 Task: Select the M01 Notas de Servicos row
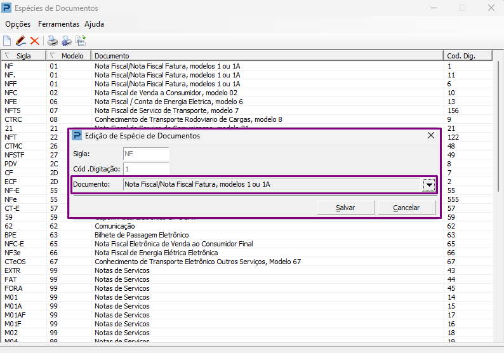pos(247,297)
